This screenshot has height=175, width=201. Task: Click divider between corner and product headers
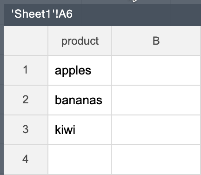(x=48, y=40)
